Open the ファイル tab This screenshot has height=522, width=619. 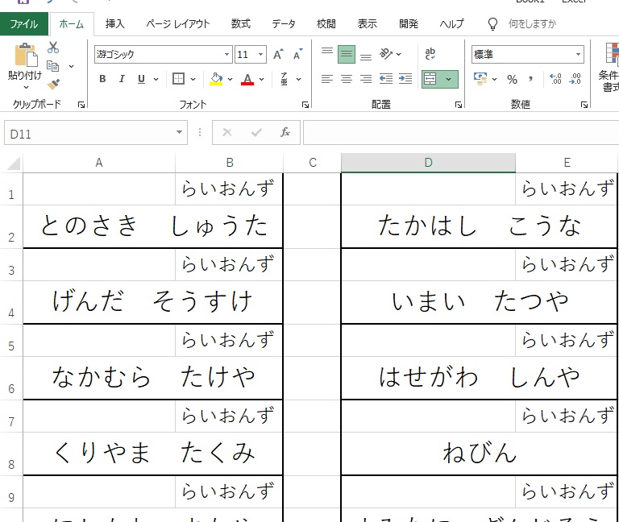coord(24,24)
